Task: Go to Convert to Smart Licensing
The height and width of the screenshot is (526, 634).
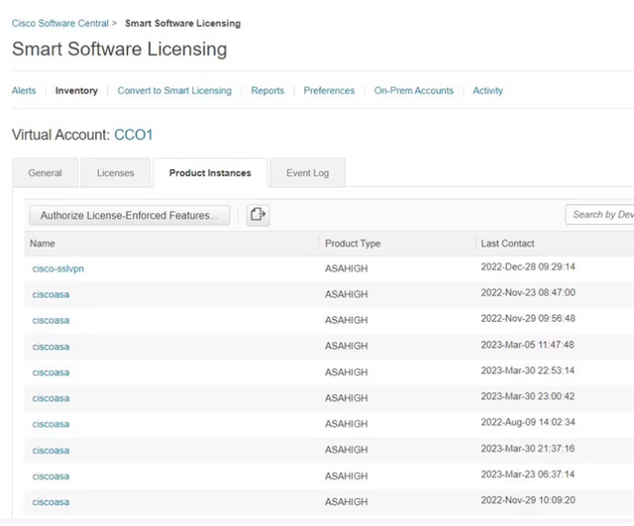Action: tap(174, 90)
